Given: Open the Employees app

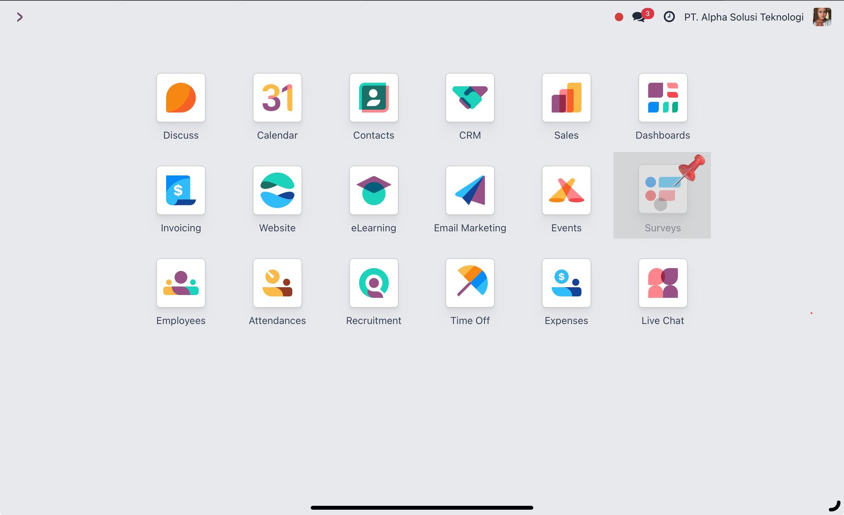Looking at the screenshot, I should point(181,283).
